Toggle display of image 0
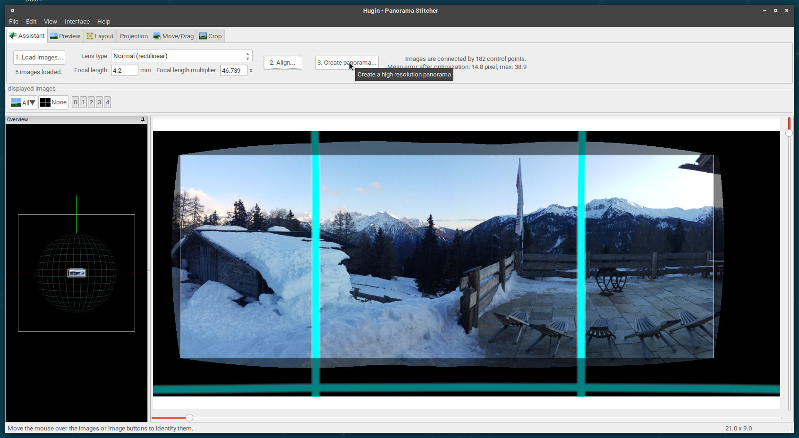This screenshot has height=438, width=799. point(76,102)
